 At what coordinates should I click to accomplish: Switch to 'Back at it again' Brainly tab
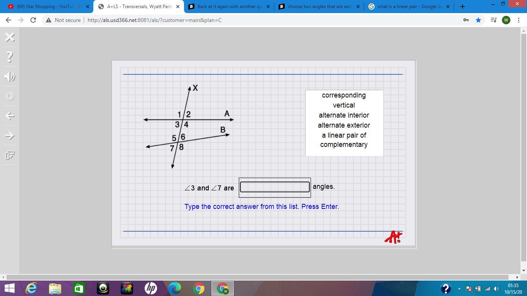pos(225,7)
